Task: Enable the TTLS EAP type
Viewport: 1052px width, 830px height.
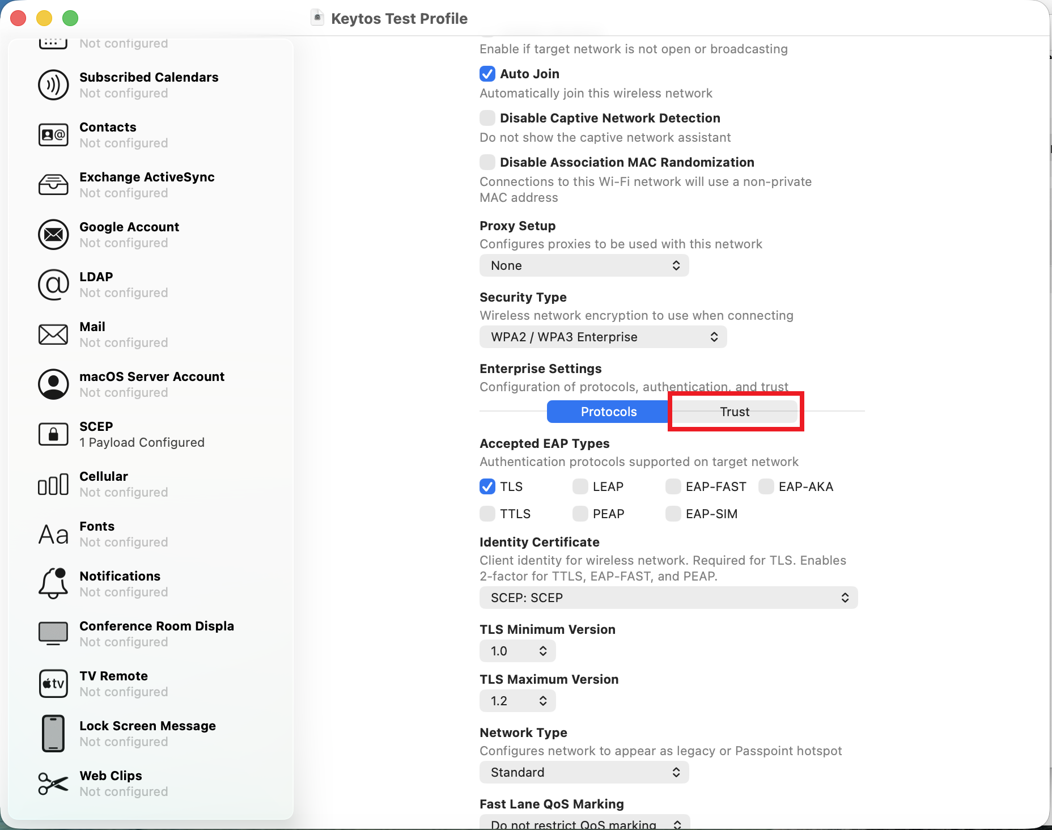Action: (x=487, y=514)
